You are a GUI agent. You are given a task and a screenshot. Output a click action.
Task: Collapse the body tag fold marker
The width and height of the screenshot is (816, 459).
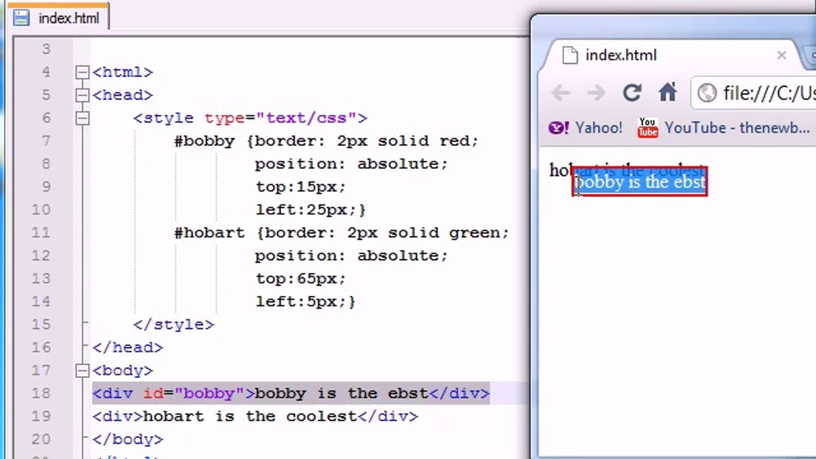pos(82,370)
